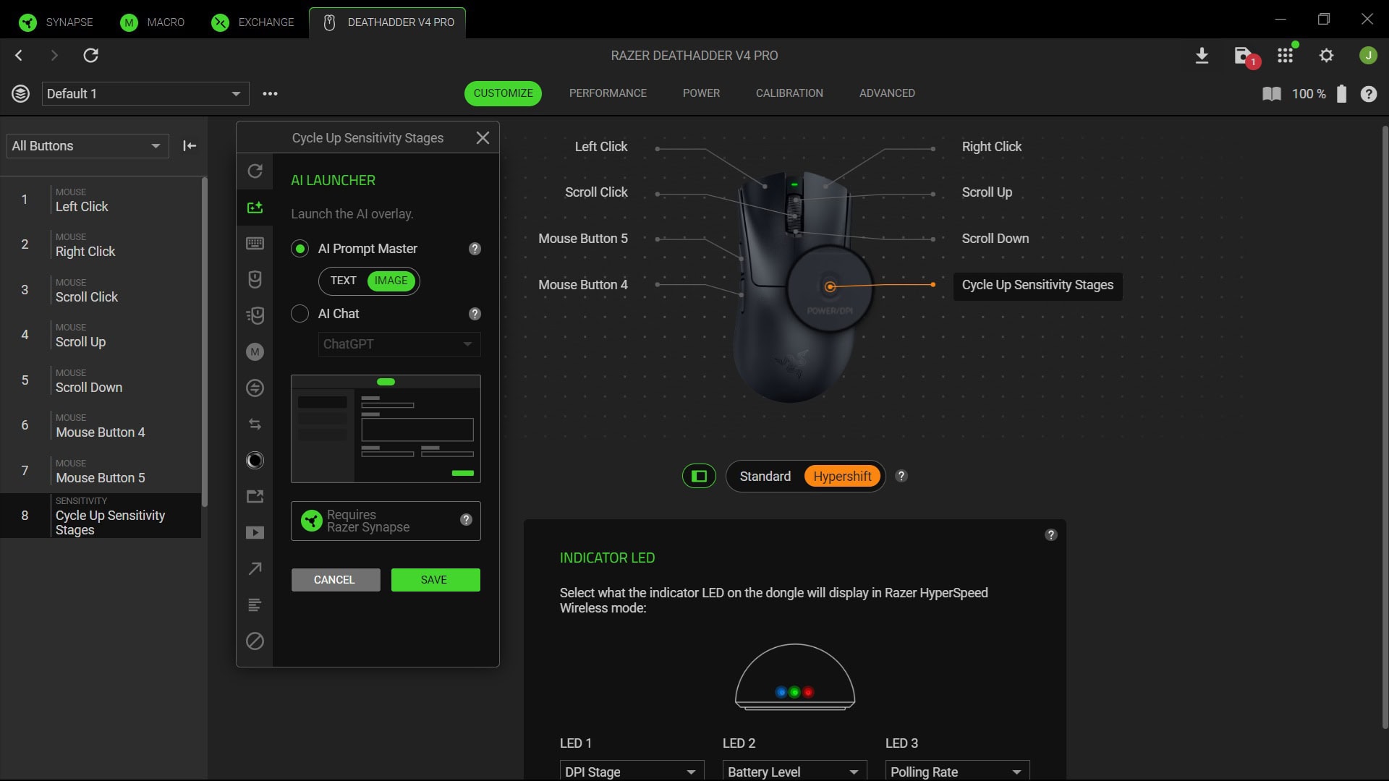Click the download updates icon
Screen dimensions: 1389x781
coord(1202,56)
